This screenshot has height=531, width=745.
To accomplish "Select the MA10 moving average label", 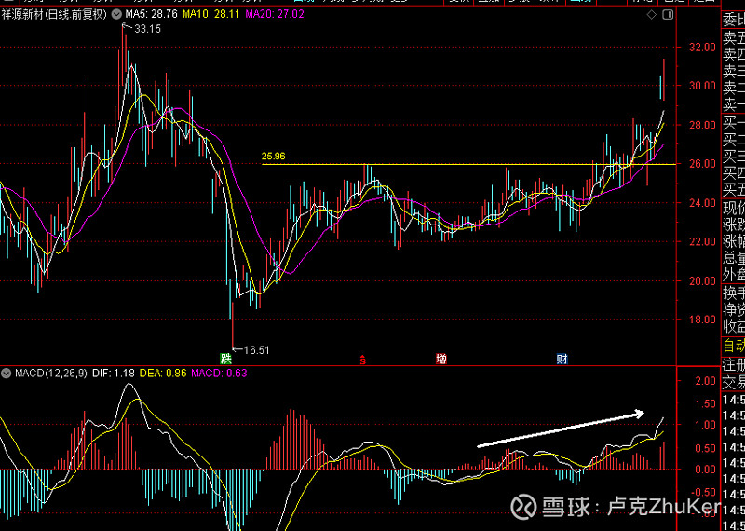I will [210, 17].
